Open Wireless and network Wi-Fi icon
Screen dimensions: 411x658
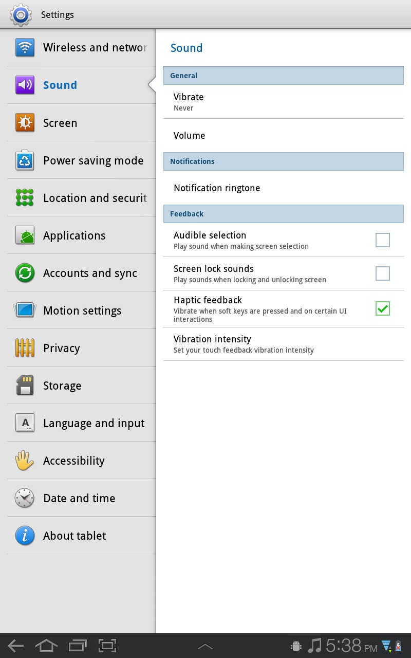pos(25,47)
